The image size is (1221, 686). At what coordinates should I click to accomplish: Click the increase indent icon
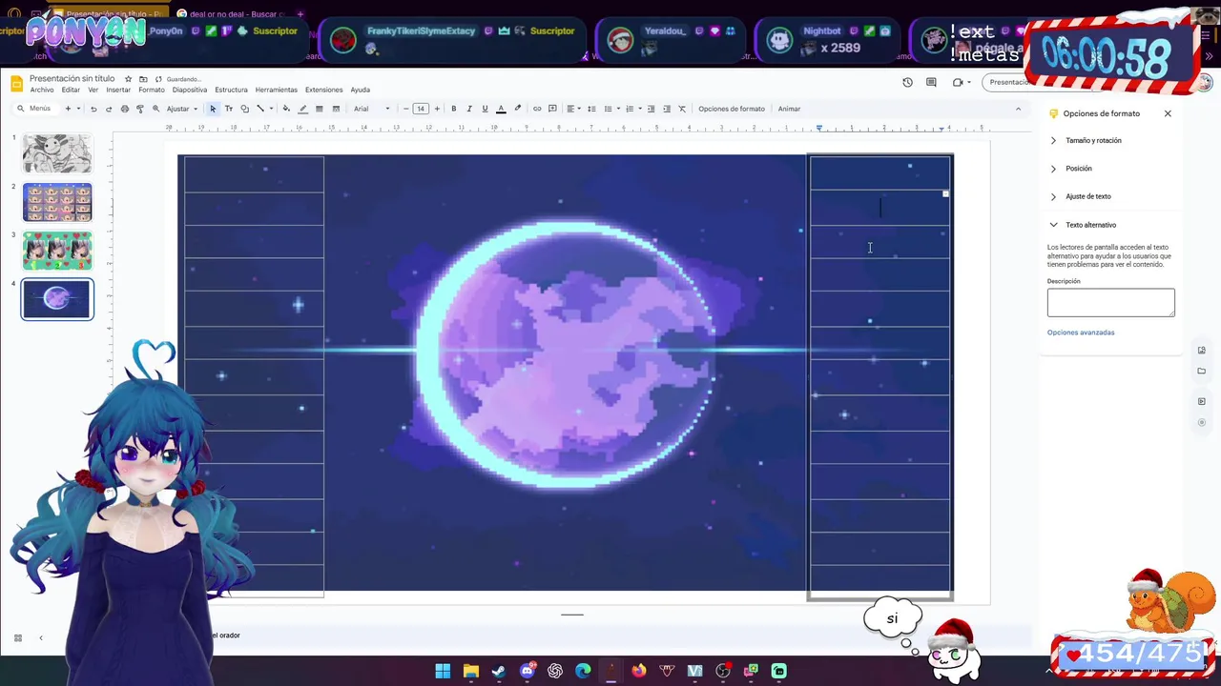click(667, 109)
